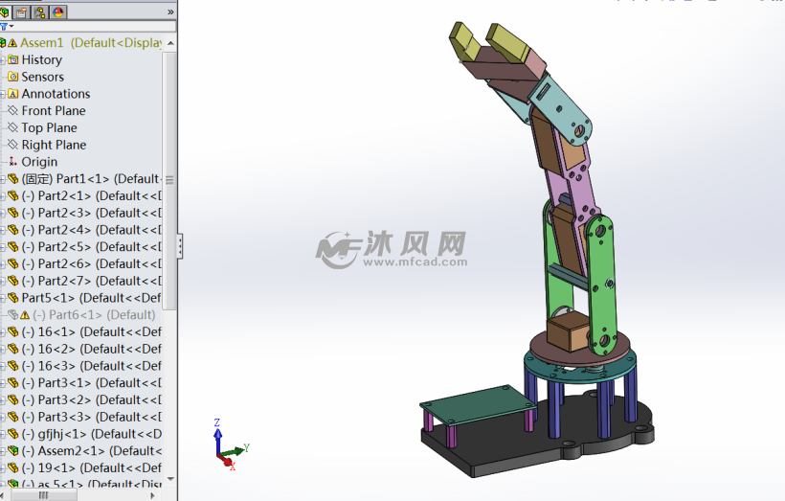The image size is (785, 501).
Task: Expand the History folder node
Action: (x=3, y=59)
